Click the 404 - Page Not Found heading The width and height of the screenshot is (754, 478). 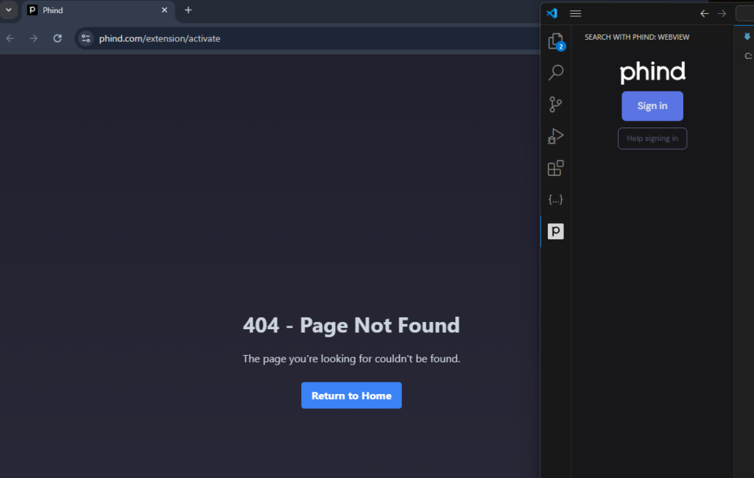coord(351,325)
